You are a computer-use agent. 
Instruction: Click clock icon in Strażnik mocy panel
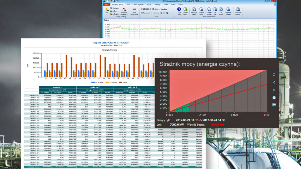274,98
